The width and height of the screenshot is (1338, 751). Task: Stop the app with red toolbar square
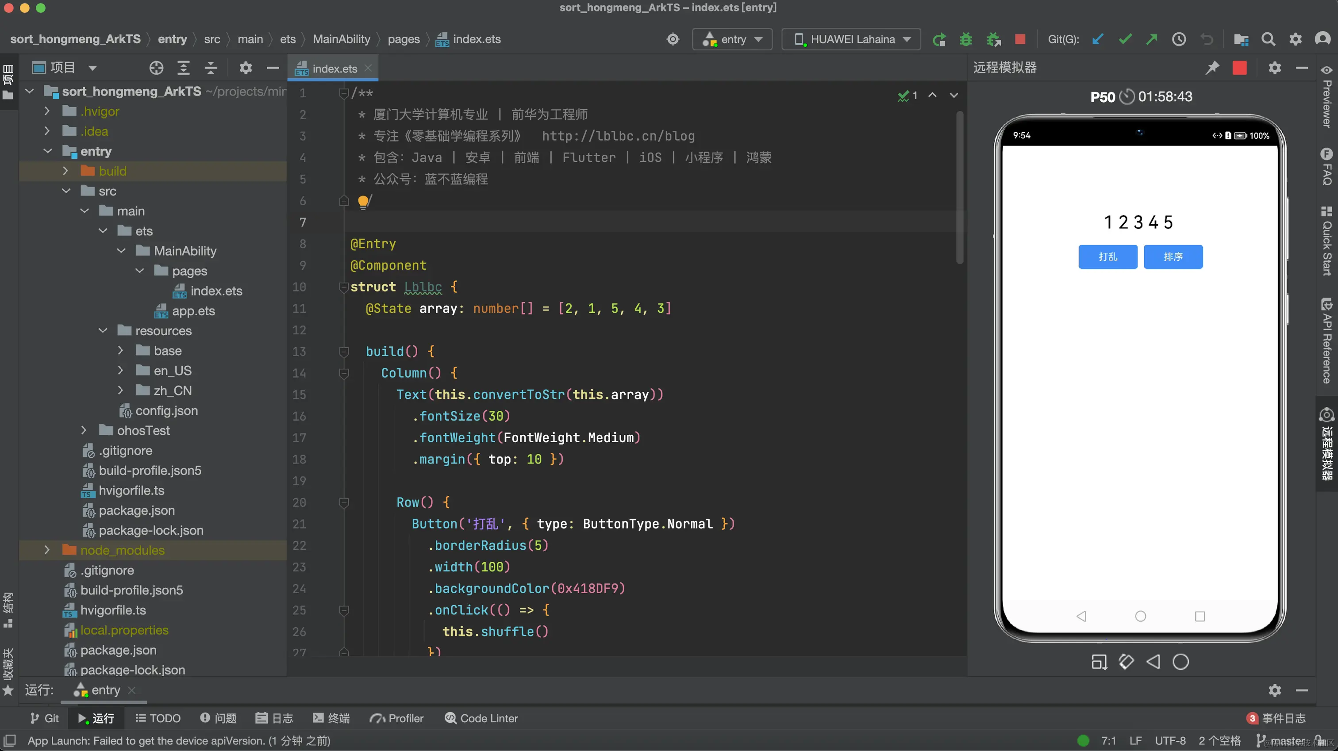1019,39
